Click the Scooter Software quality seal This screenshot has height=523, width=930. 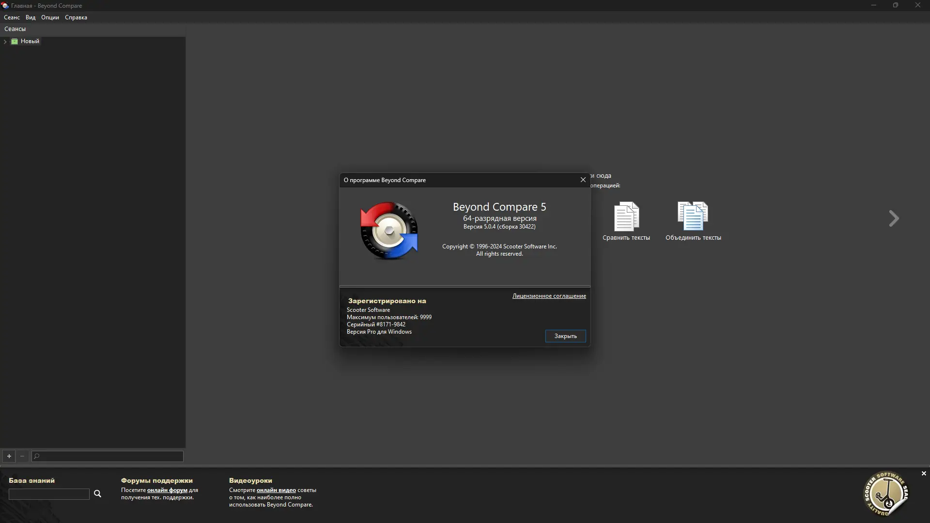point(886,493)
